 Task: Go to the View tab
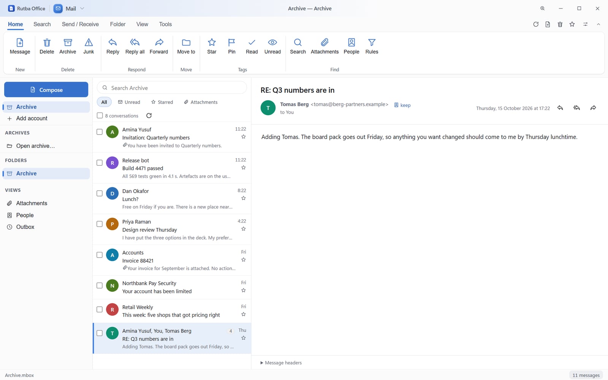click(142, 24)
